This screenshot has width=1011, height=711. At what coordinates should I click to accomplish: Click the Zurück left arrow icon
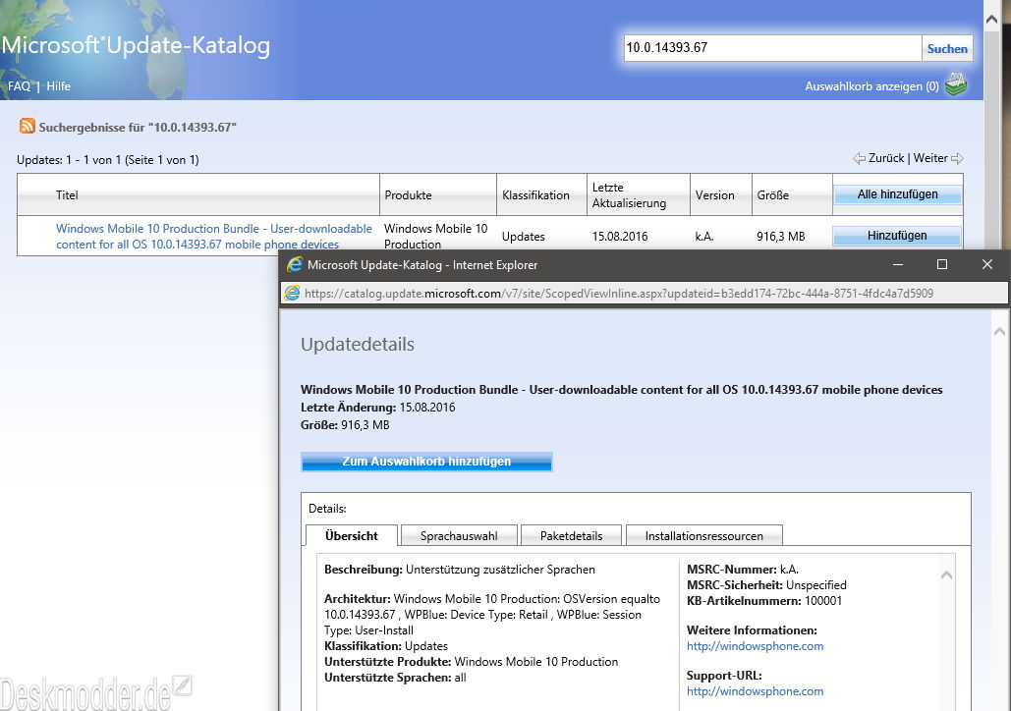click(x=859, y=158)
